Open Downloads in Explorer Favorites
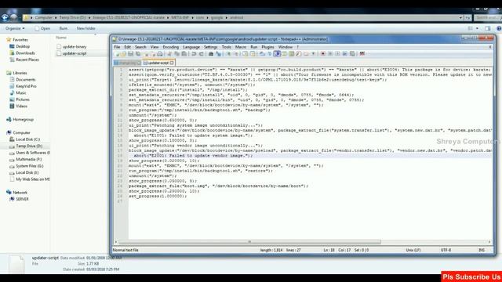Viewport: 502px width, 282px height. (x=25, y=53)
